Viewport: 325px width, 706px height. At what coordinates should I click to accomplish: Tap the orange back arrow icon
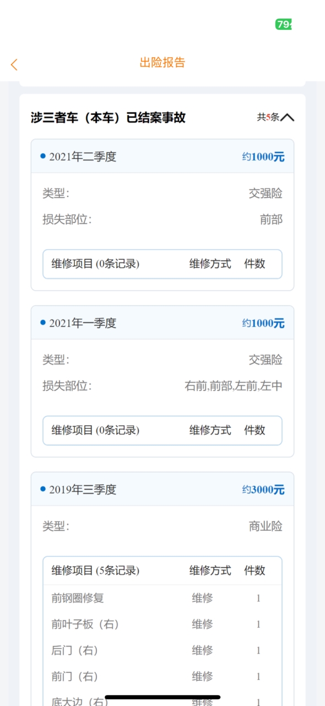tap(14, 65)
